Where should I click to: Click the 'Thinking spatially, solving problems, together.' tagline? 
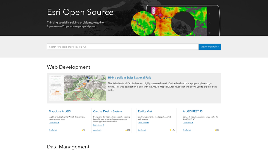76,22
